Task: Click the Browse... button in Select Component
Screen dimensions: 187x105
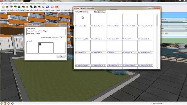Action: click(x=101, y=12)
